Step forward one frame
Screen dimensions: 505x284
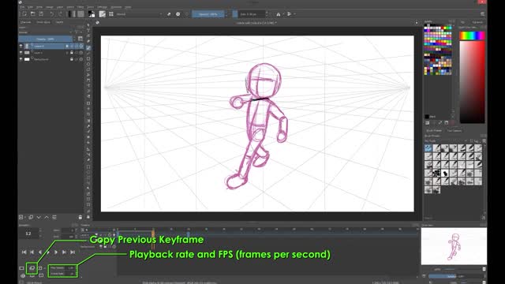coord(56,252)
